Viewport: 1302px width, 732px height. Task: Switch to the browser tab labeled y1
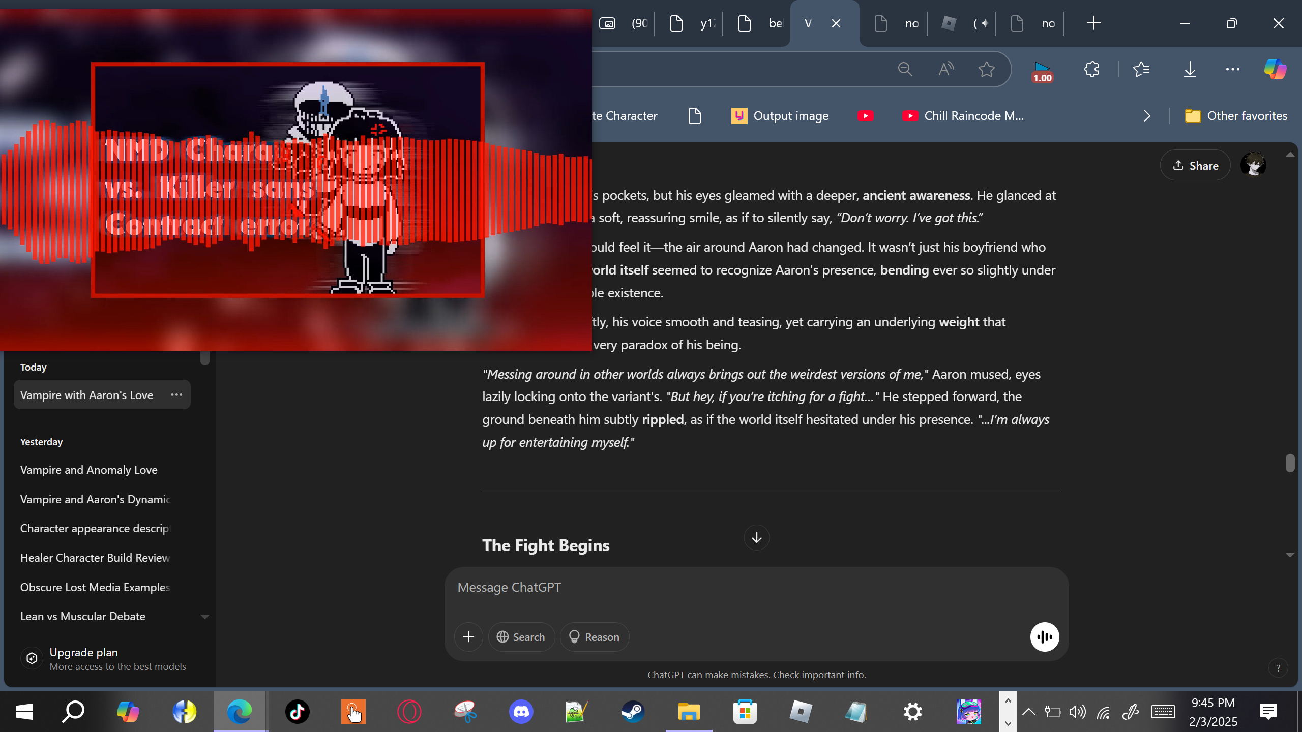point(691,23)
